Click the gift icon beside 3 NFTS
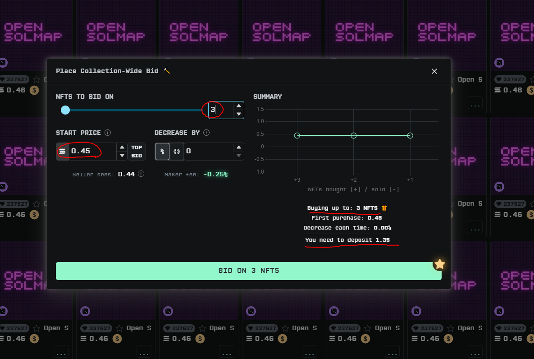The height and width of the screenshot is (359, 534). point(384,208)
